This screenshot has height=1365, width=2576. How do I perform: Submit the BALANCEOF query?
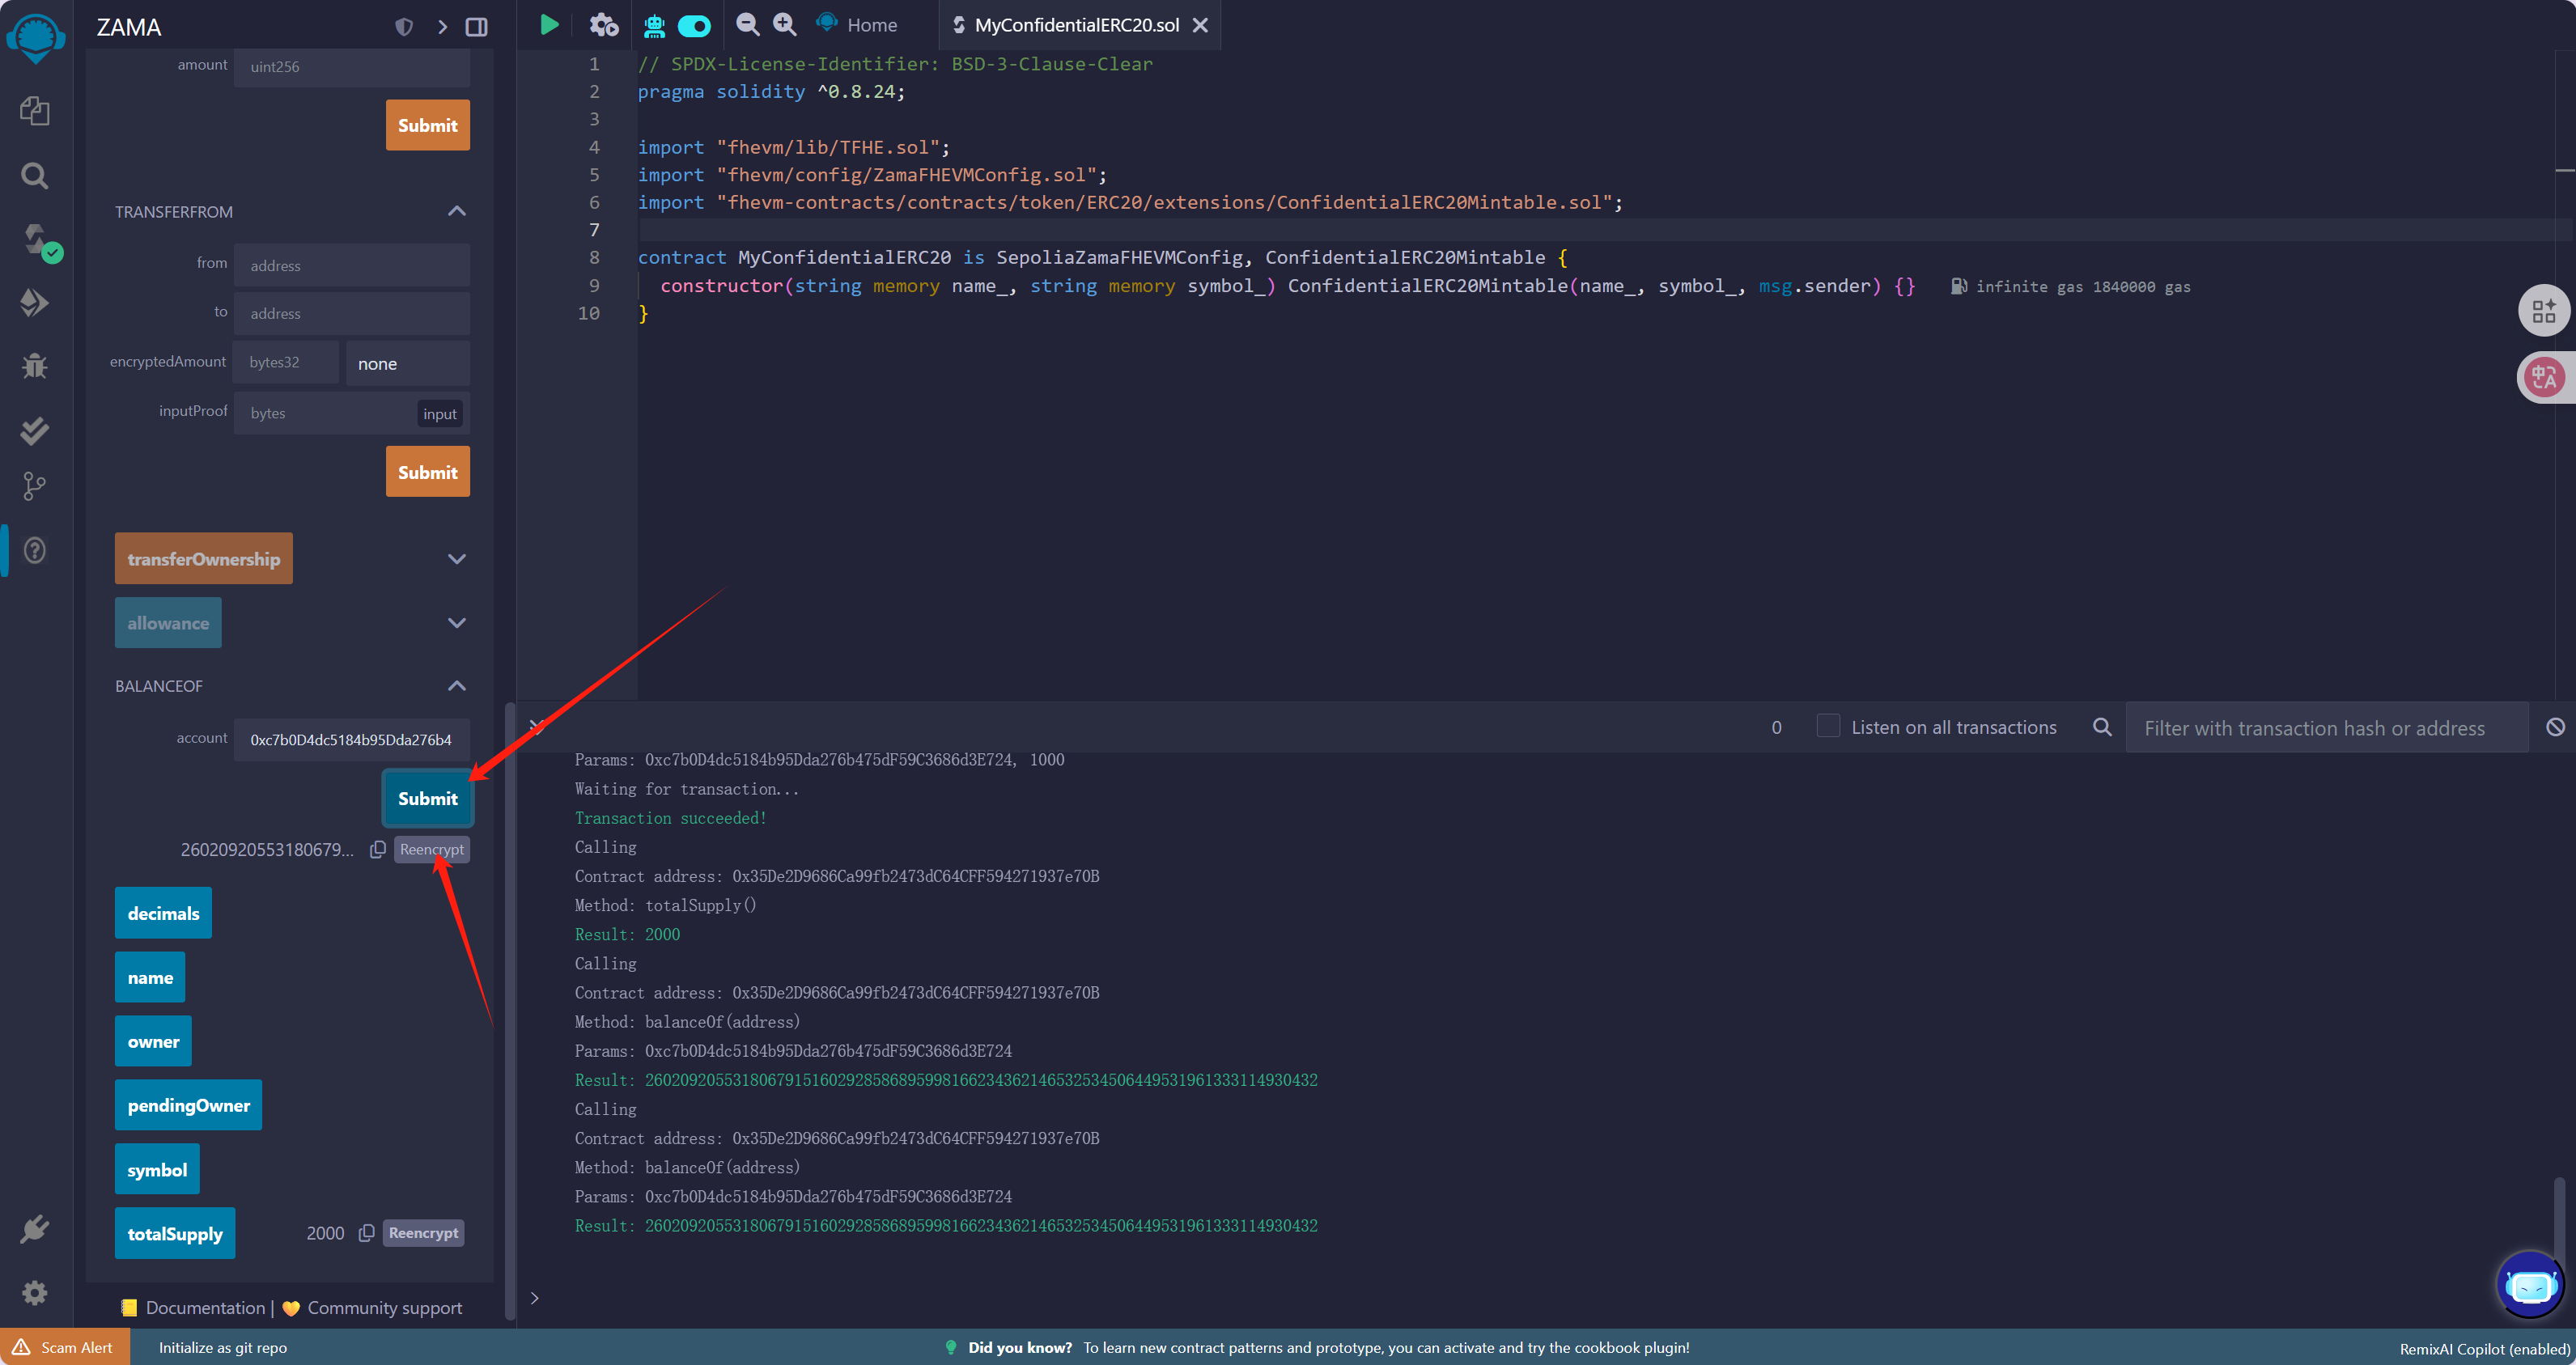pyautogui.click(x=428, y=798)
